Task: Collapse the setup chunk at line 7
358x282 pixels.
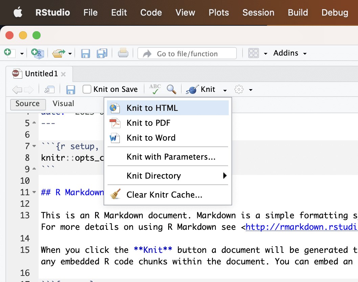Action: tap(34, 146)
